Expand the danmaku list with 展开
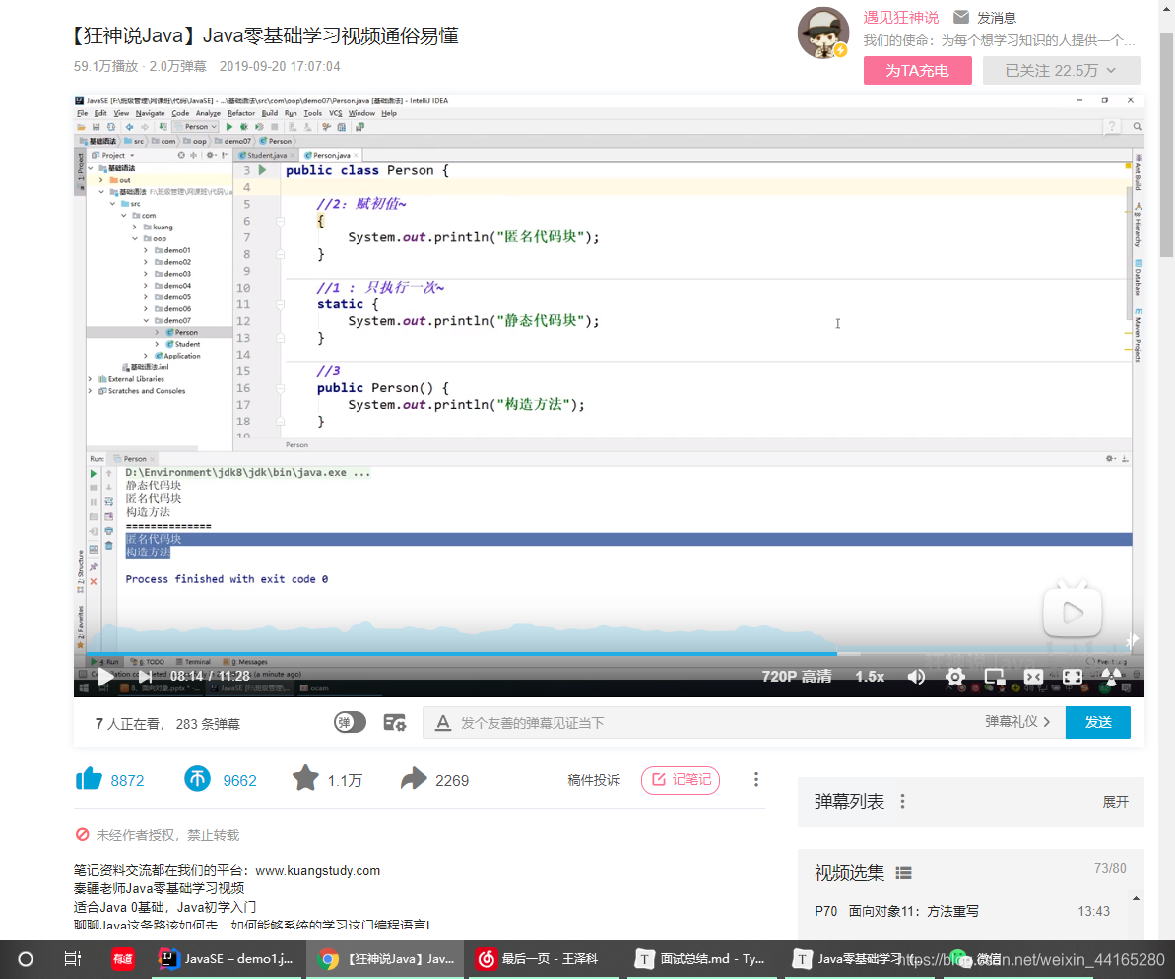The image size is (1175, 979). click(1115, 802)
